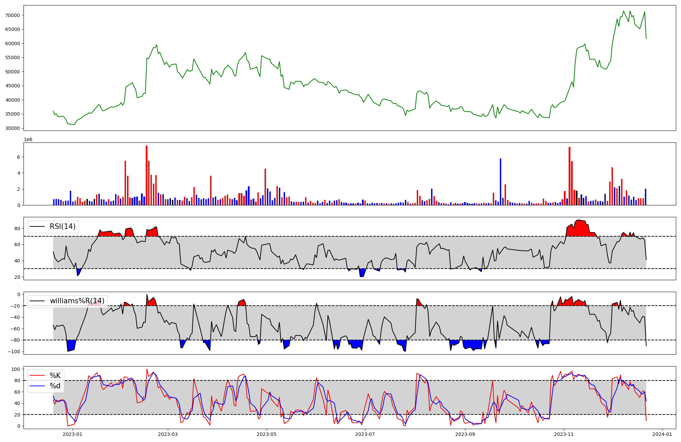Click the %d legend entry
Image resolution: width=681 pixels, height=442 pixels.
(x=55, y=386)
